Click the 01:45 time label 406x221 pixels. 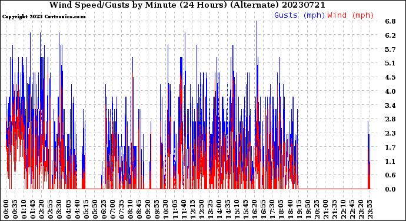33,209
